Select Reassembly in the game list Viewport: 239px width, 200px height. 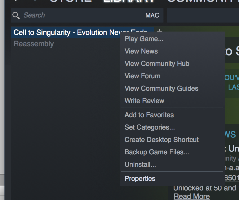pos(34,44)
